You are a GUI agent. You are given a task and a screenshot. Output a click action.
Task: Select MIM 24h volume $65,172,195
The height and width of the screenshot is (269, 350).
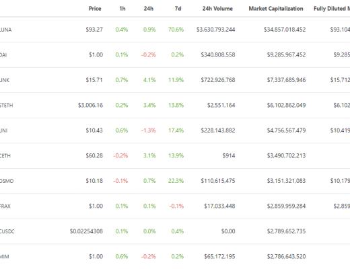tap(219, 256)
